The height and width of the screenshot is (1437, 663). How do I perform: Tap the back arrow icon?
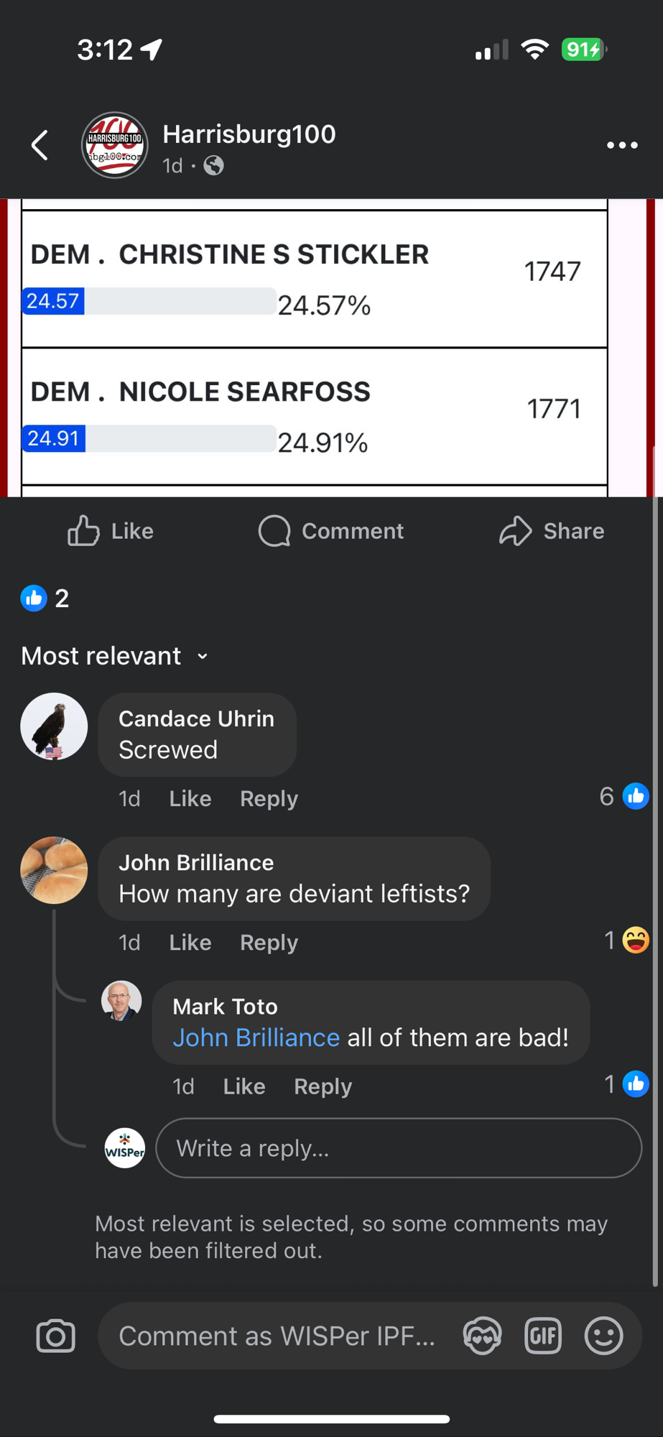tap(40, 145)
